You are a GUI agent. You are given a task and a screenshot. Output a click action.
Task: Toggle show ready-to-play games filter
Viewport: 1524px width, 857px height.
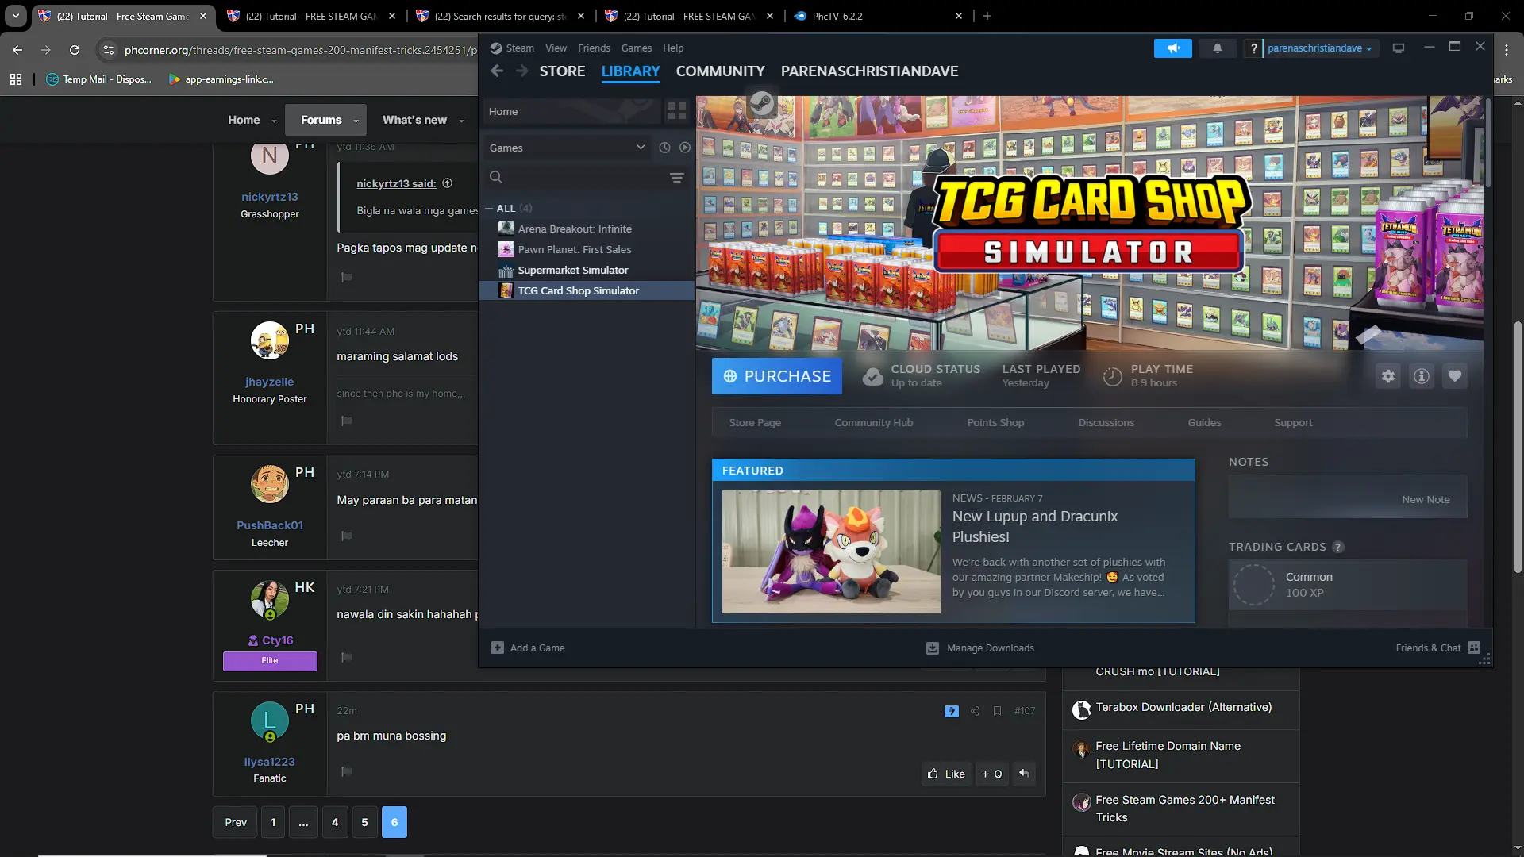[685, 148]
